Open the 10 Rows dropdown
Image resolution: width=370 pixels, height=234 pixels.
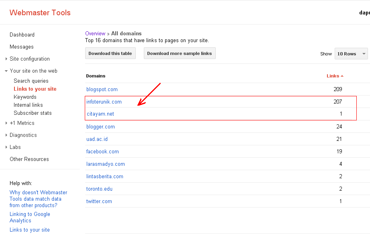pyautogui.click(x=351, y=54)
